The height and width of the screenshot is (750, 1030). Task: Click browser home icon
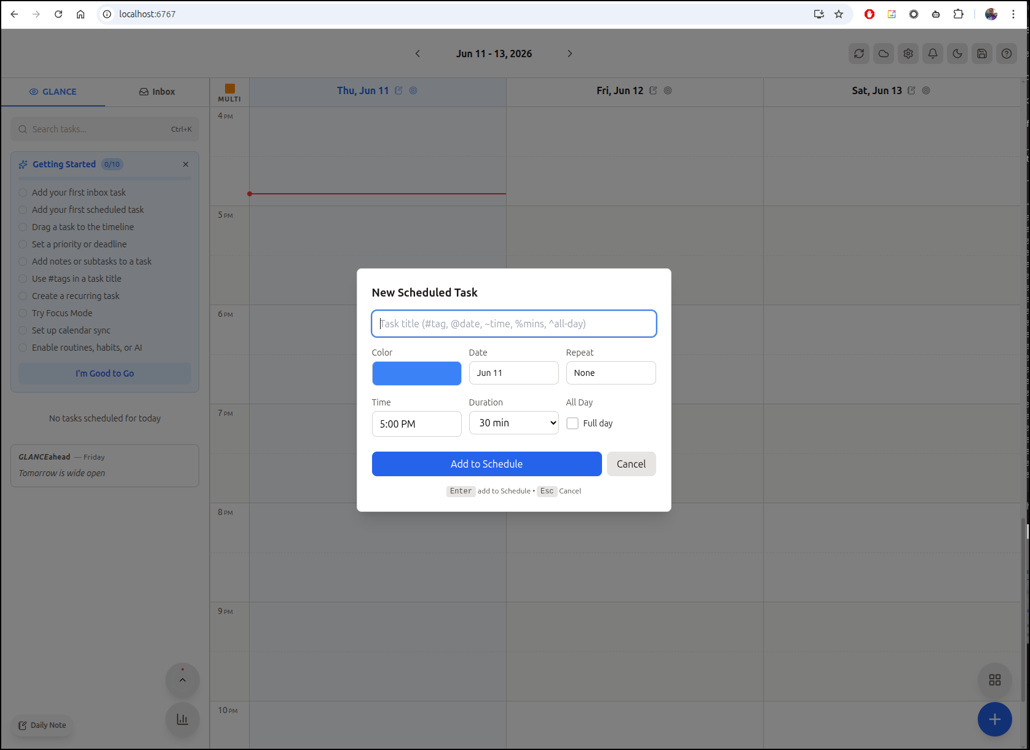point(81,14)
